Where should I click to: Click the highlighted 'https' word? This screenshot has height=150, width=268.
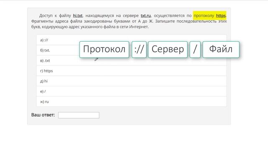click(221, 16)
